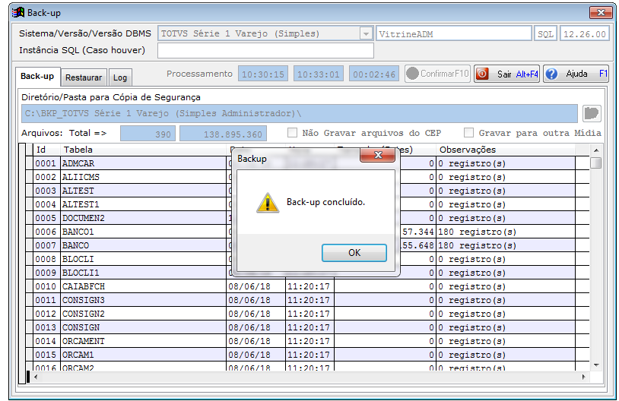Click the vertical scrollbar down arrow
The width and height of the screenshot is (619, 401).
pyautogui.click(x=596, y=365)
